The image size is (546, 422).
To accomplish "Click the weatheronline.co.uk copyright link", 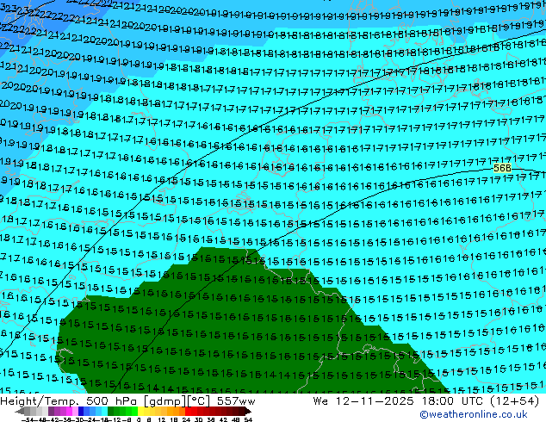I will (474, 414).
